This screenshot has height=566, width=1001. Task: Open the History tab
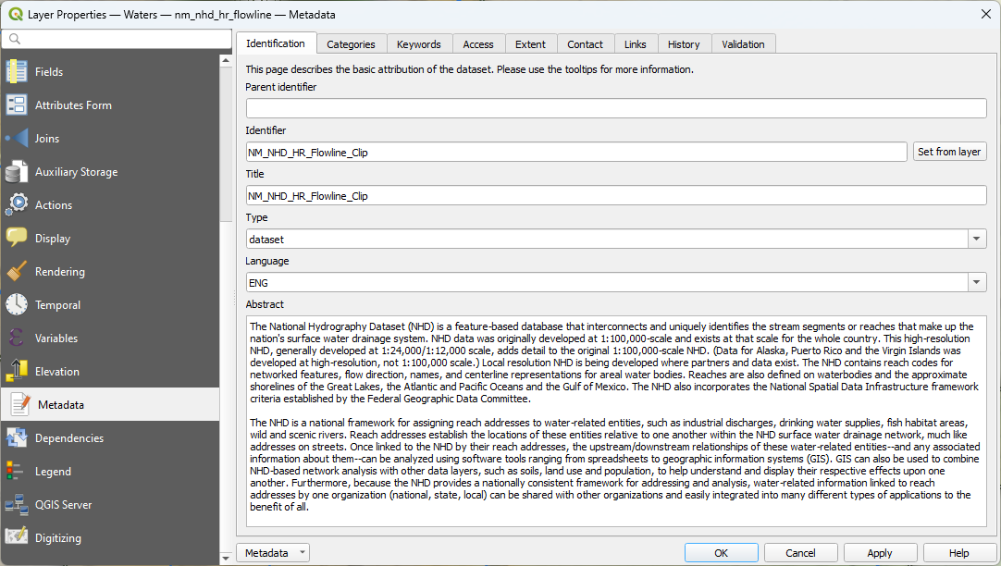(x=684, y=44)
